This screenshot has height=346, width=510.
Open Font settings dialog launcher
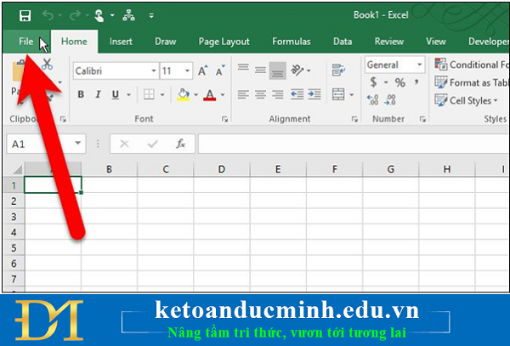[x=224, y=119]
